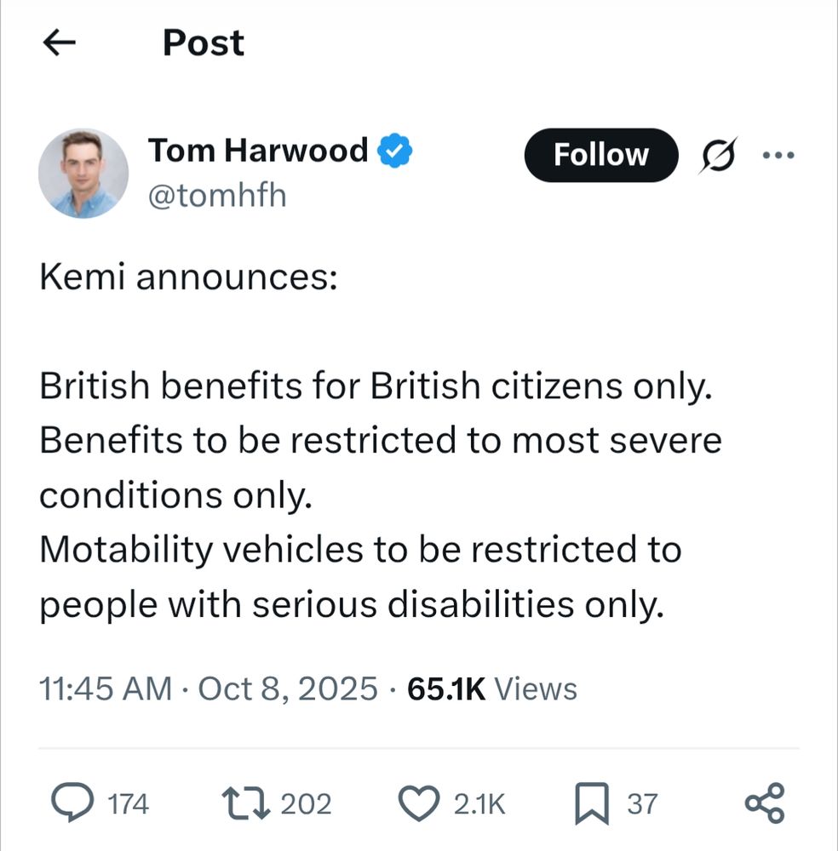Open Tom Harwood display name
The image size is (838, 851).
coord(258,150)
